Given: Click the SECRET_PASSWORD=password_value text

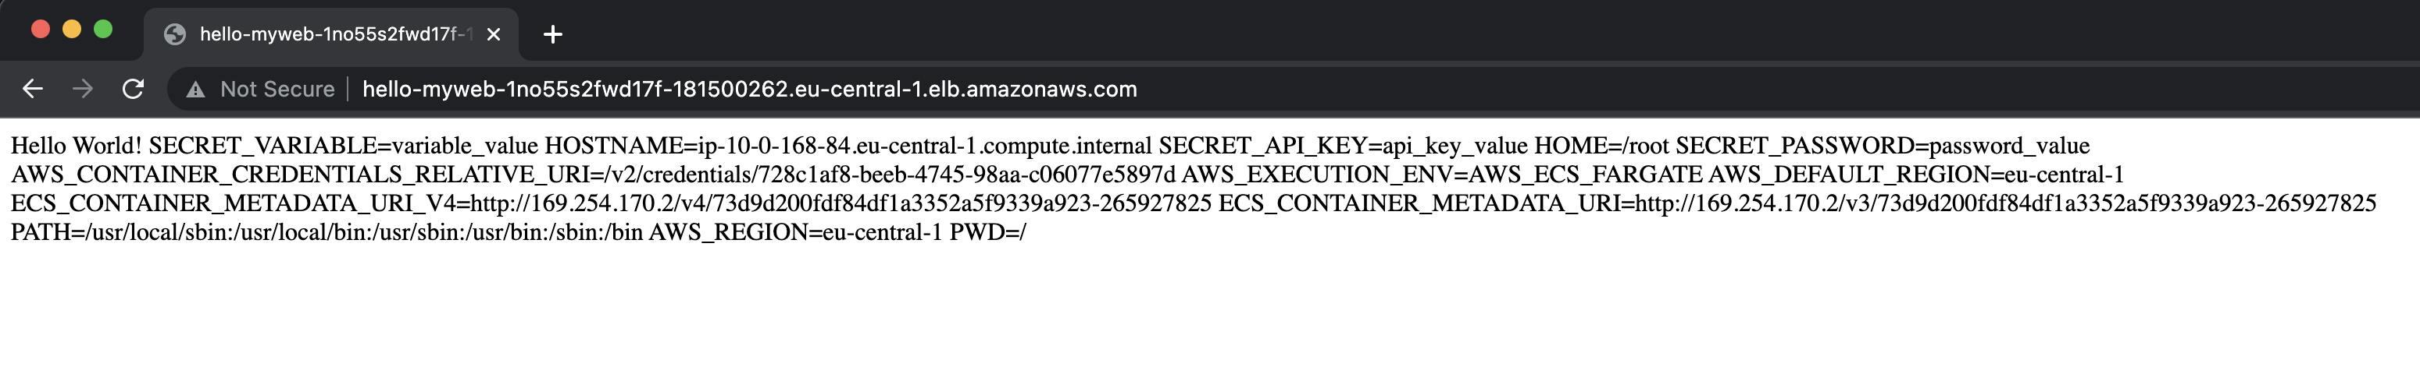Looking at the screenshot, I should point(1882,146).
